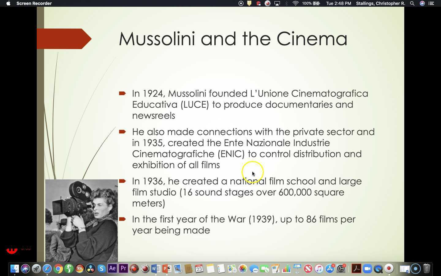Open Zoom from the dock

point(367,269)
